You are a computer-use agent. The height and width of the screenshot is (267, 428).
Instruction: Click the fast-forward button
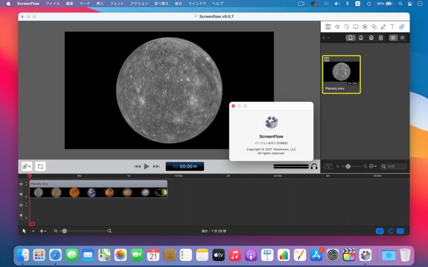tap(156, 166)
